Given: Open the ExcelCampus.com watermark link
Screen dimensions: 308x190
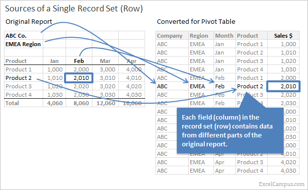Looking at the screenshot, I should click(282, 184).
